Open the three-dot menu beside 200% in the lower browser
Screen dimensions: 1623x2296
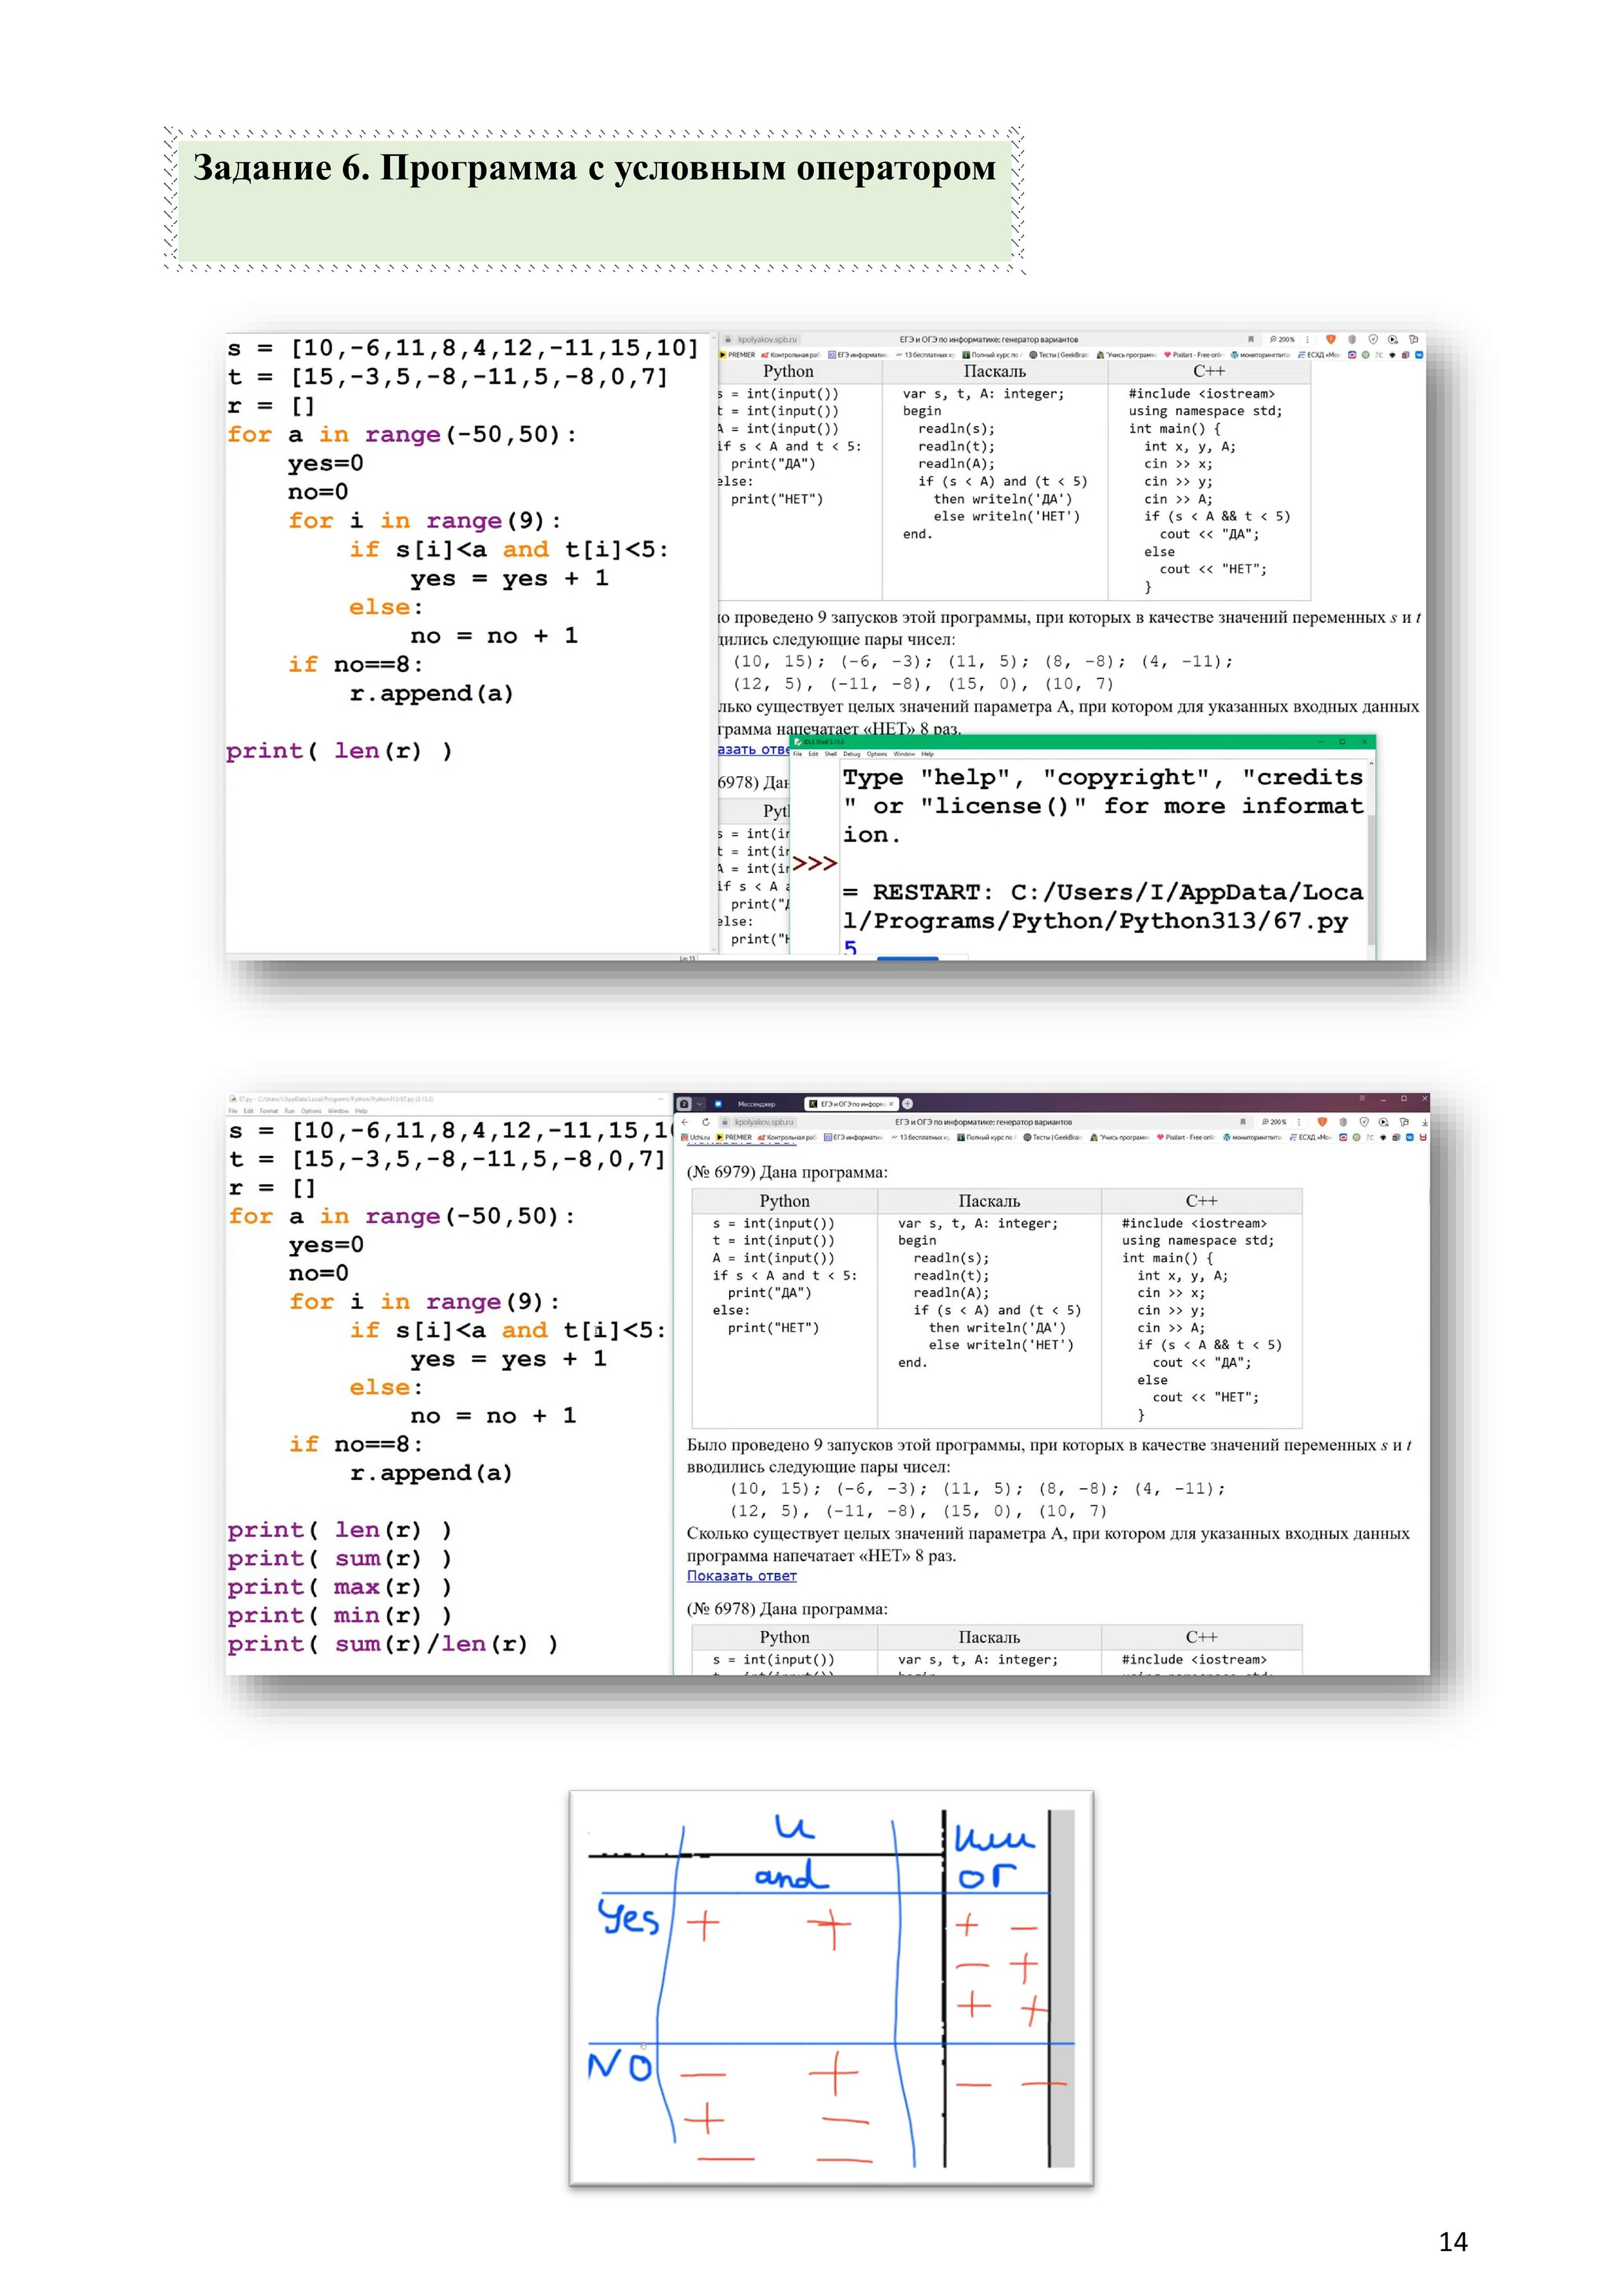1299,1122
